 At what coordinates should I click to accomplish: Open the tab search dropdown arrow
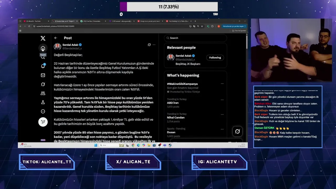(20, 21)
